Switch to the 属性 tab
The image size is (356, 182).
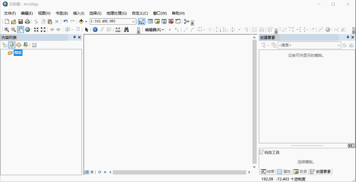click(x=284, y=172)
